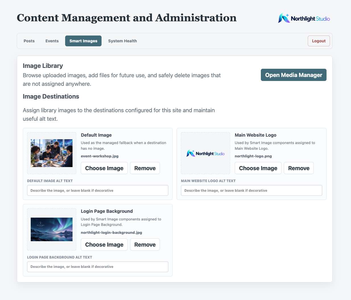Remove the Login Page Background image
The width and height of the screenshot is (351, 300).
145,245
